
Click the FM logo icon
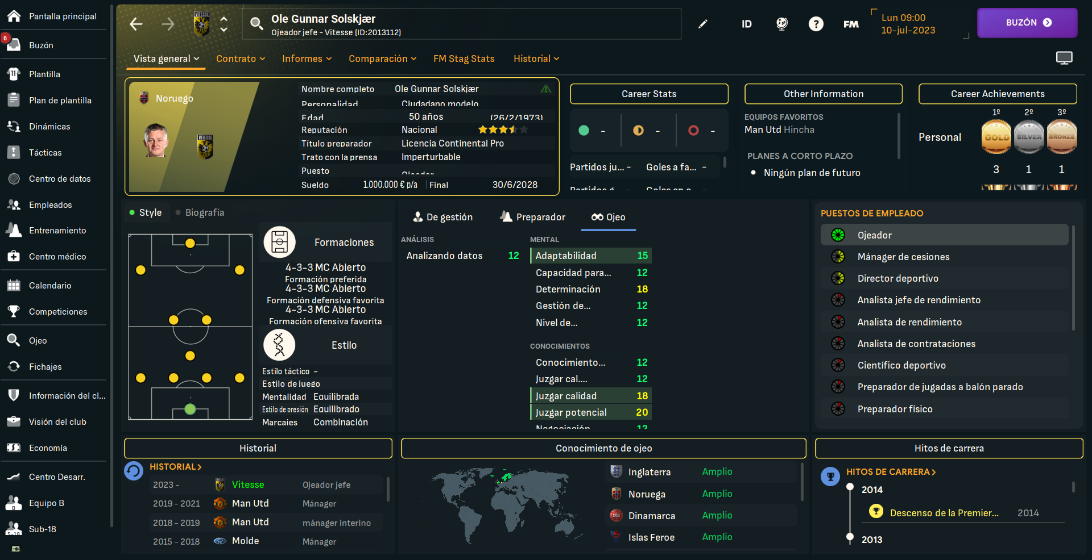(x=851, y=24)
